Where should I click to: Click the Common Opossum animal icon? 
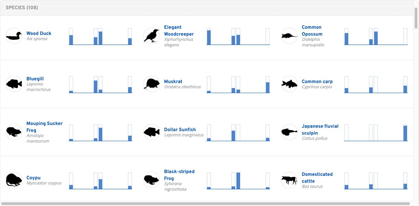[289, 36]
